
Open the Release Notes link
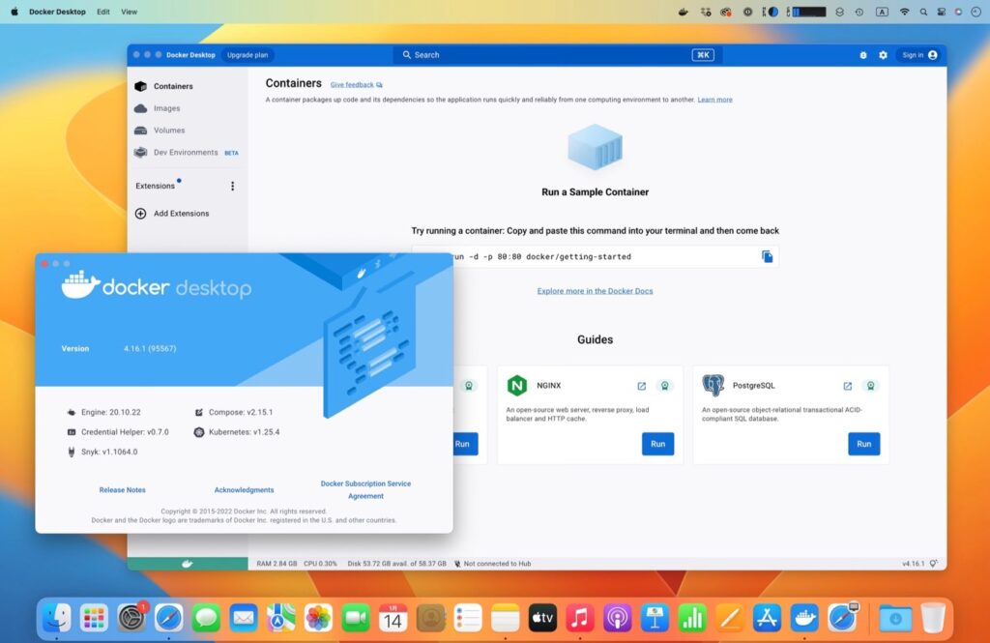click(x=123, y=490)
